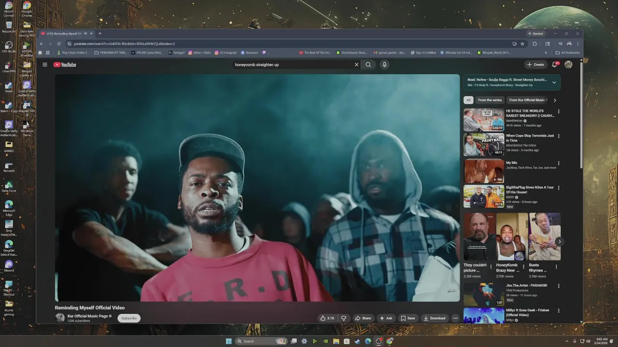Open options for Jbo.The.Artist PARANOID

[559, 286]
